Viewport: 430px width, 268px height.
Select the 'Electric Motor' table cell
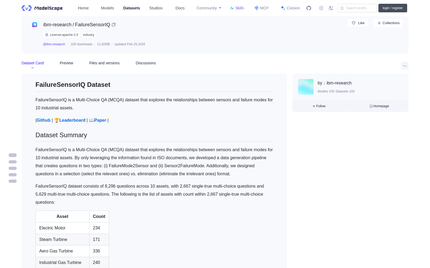click(62, 228)
